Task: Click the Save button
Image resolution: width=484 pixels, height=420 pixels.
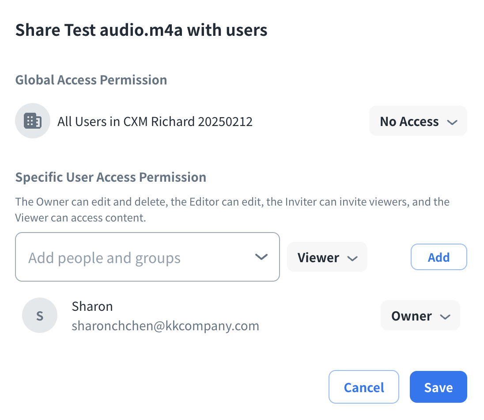Action: click(x=438, y=387)
